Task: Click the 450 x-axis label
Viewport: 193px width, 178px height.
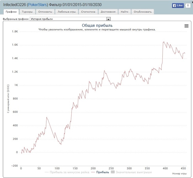Action: (183, 168)
